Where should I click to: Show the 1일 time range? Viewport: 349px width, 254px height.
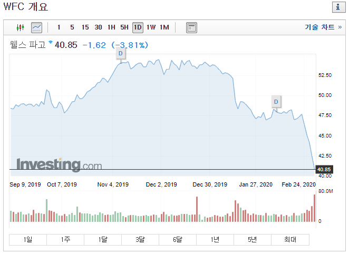point(28,240)
